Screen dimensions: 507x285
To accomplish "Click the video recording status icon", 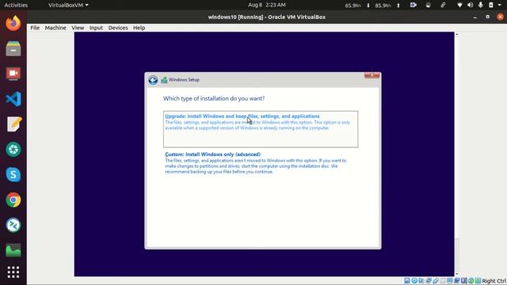I will click(457, 281).
